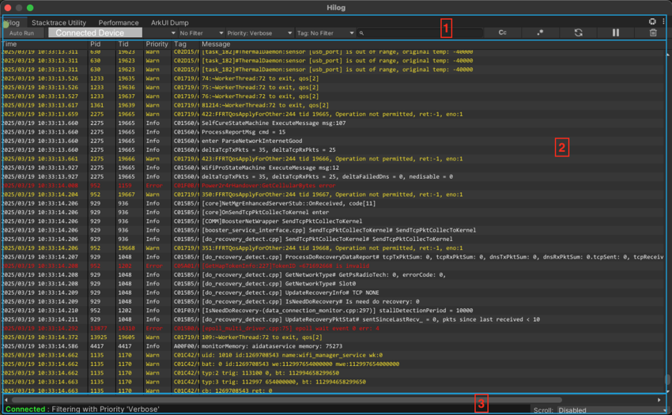672x415 pixels.
Task: Open Tag: No Filter dropdown
Action: click(x=325, y=33)
